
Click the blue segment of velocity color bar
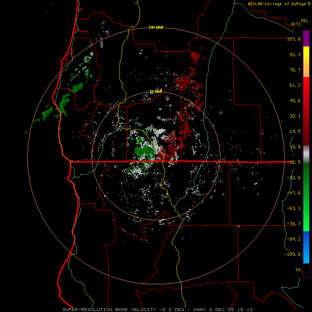coord(306,247)
